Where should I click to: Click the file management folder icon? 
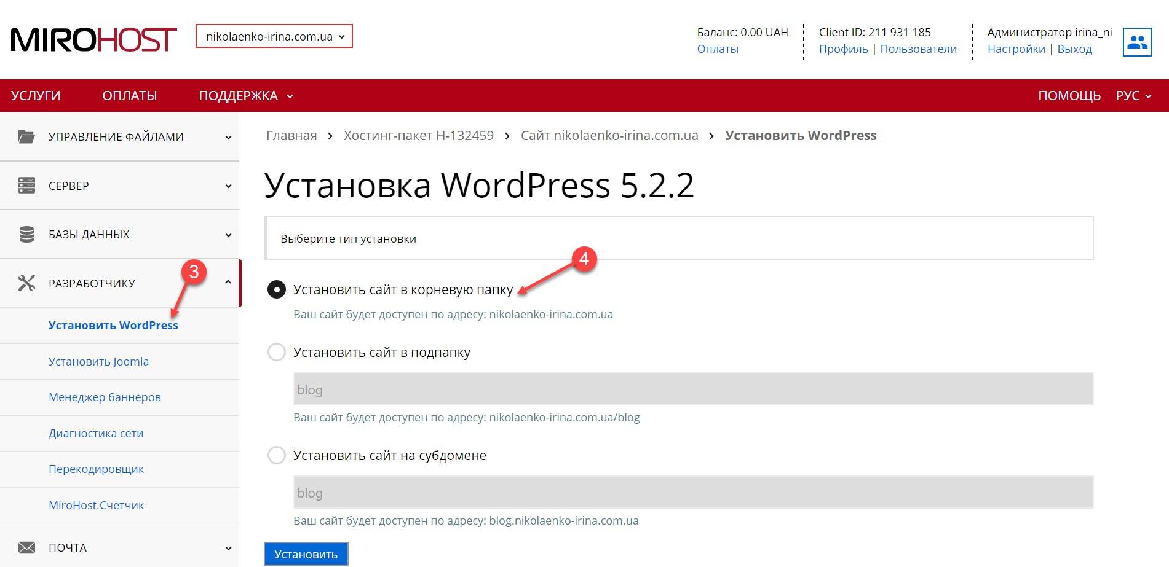[x=26, y=136]
